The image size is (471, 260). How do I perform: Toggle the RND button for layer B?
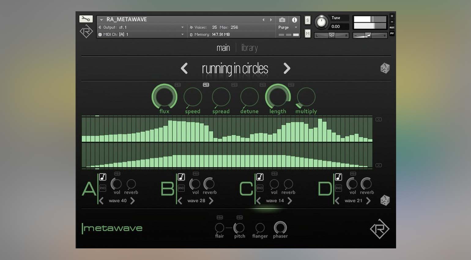tap(181, 188)
